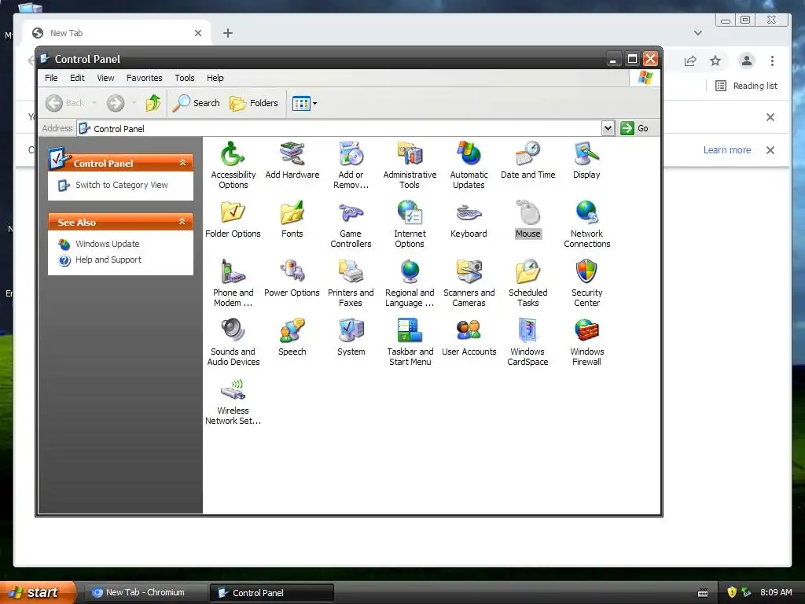Open the Help menu
This screenshot has width=805, height=604.
pos(215,78)
